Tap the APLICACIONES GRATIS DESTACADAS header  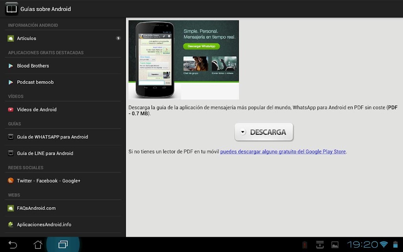(46, 53)
